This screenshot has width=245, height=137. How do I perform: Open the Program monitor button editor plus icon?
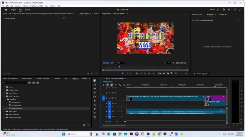click(186, 73)
